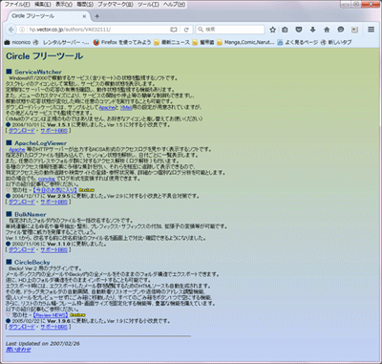Save to Pocket icon
This screenshot has height=364, width=382.
point(299,30)
